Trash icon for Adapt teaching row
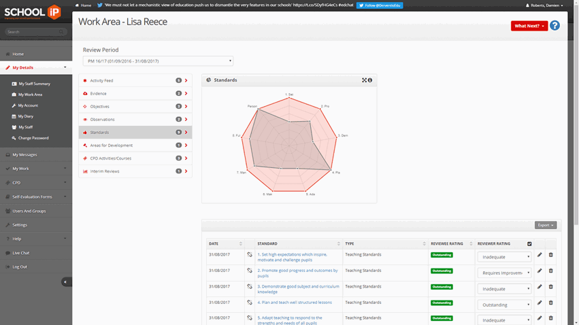This screenshot has height=325, width=579. point(550,318)
